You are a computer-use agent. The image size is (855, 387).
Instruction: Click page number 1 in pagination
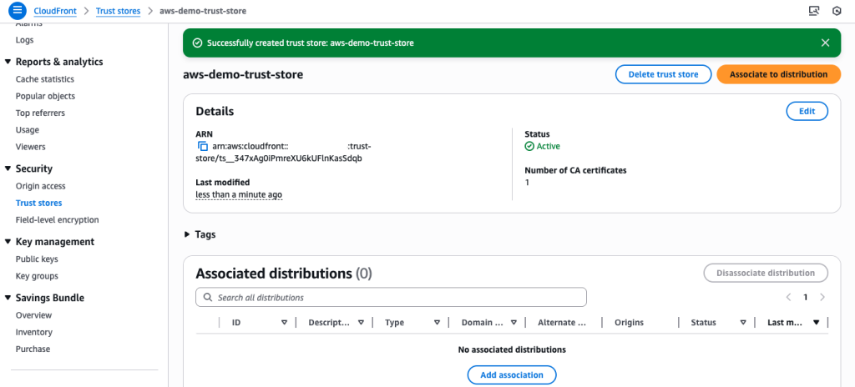click(806, 297)
